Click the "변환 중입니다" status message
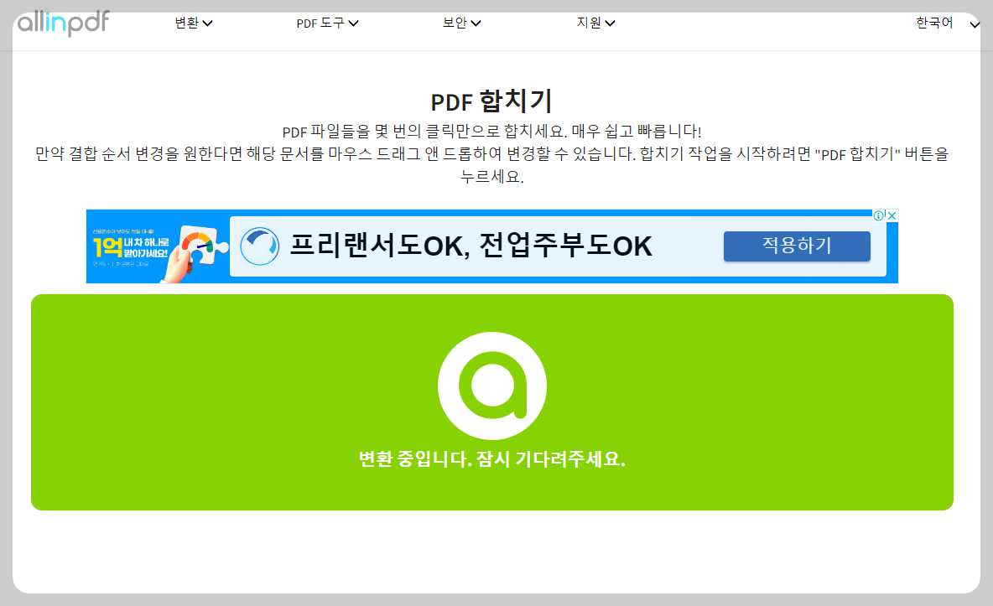993x606 pixels. [x=492, y=458]
